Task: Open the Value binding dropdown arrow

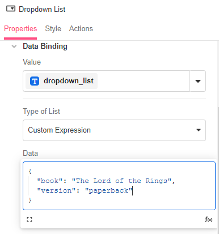Action: pyautogui.click(x=198, y=81)
